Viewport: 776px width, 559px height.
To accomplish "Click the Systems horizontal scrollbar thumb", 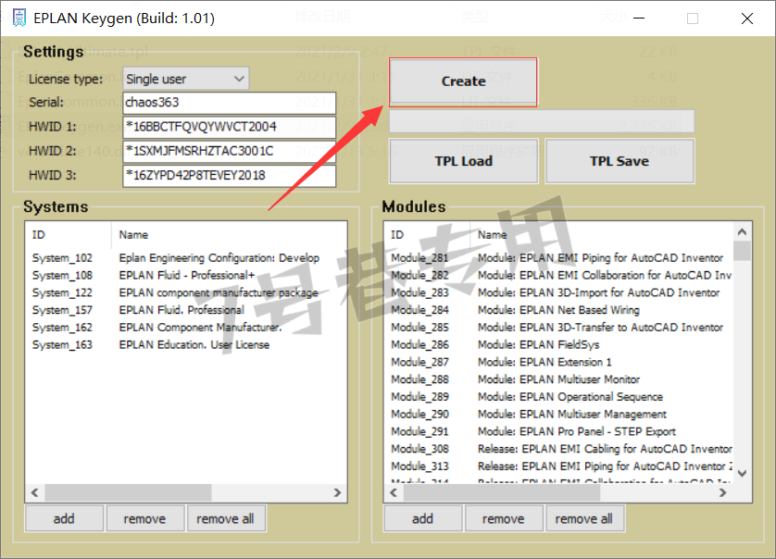I will [x=128, y=492].
